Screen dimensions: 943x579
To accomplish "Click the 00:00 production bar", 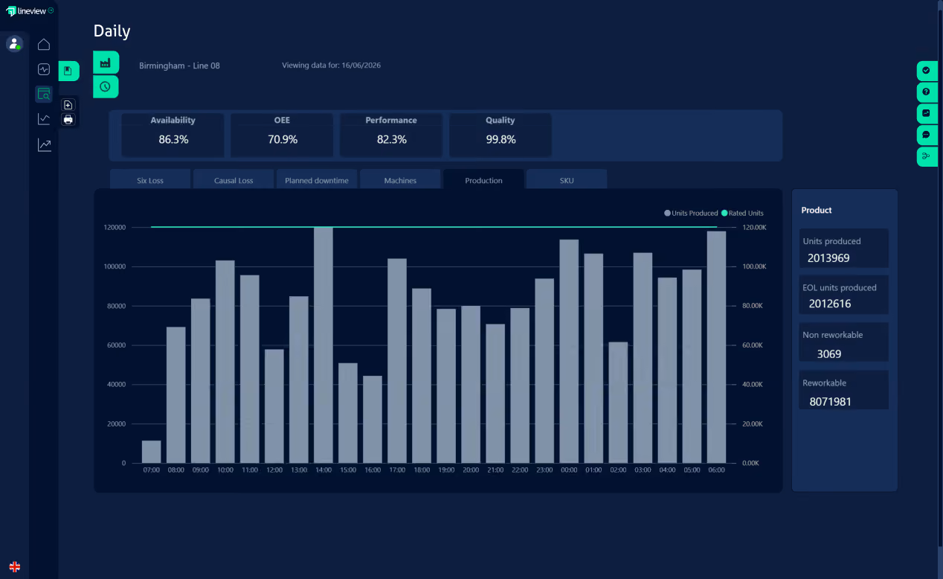I will (x=569, y=351).
